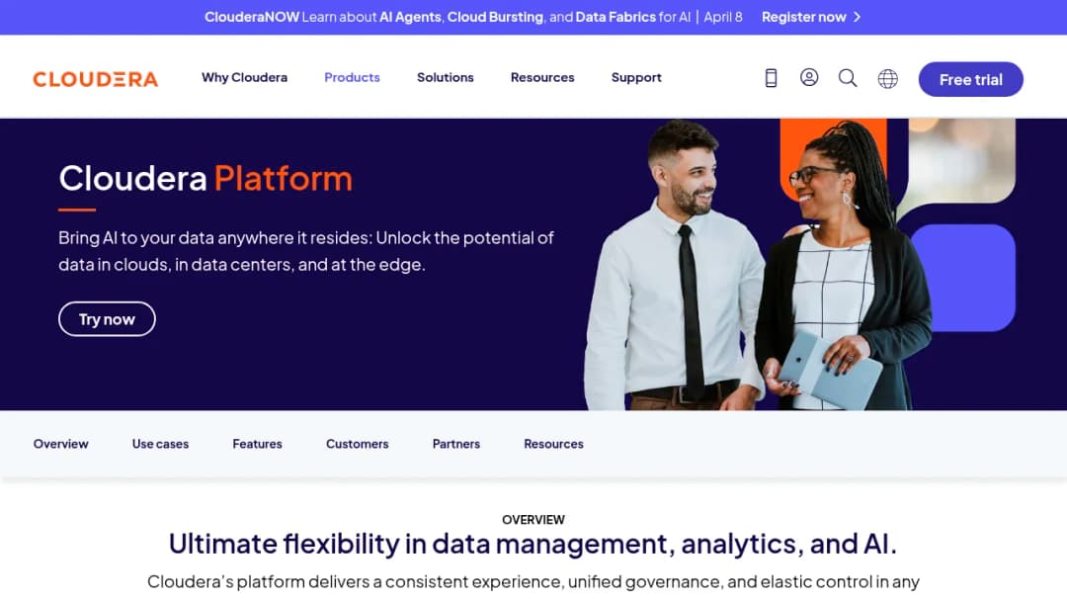Open the globe language selector icon
This screenshot has width=1067, height=601.
(x=887, y=79)
